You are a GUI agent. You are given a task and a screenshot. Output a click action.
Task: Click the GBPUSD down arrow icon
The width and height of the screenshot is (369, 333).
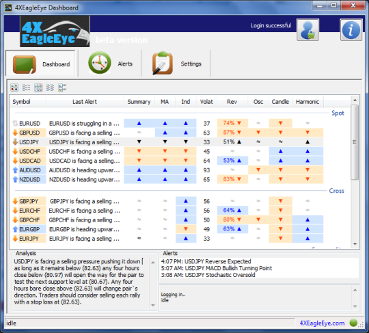(15, 133)
